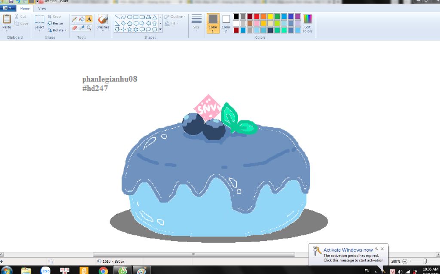
Task: Open the Windows Start button
Action: click(7, 271)
